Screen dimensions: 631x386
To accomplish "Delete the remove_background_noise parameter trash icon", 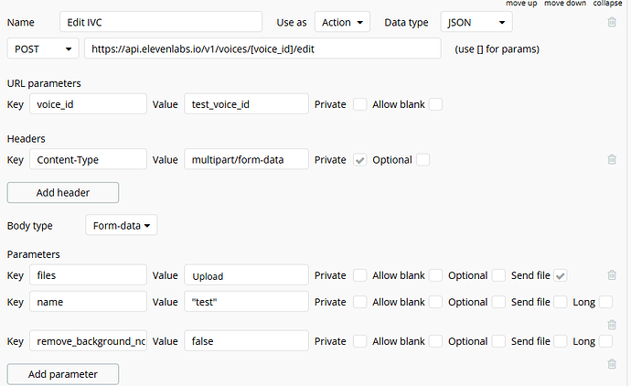I will (x=611, y=363).
